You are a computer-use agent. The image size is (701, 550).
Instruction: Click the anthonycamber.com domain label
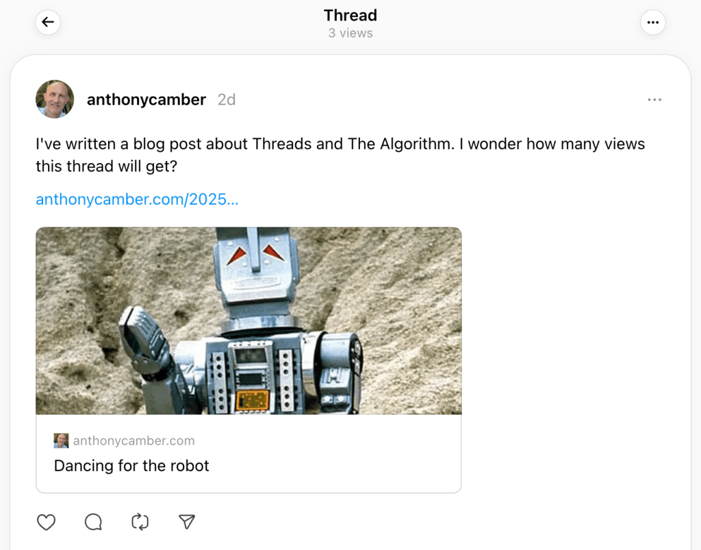133,441
